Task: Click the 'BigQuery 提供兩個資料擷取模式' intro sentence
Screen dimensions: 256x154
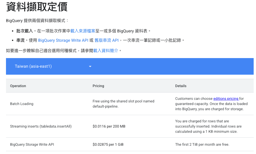Action: tap(37, 21)
